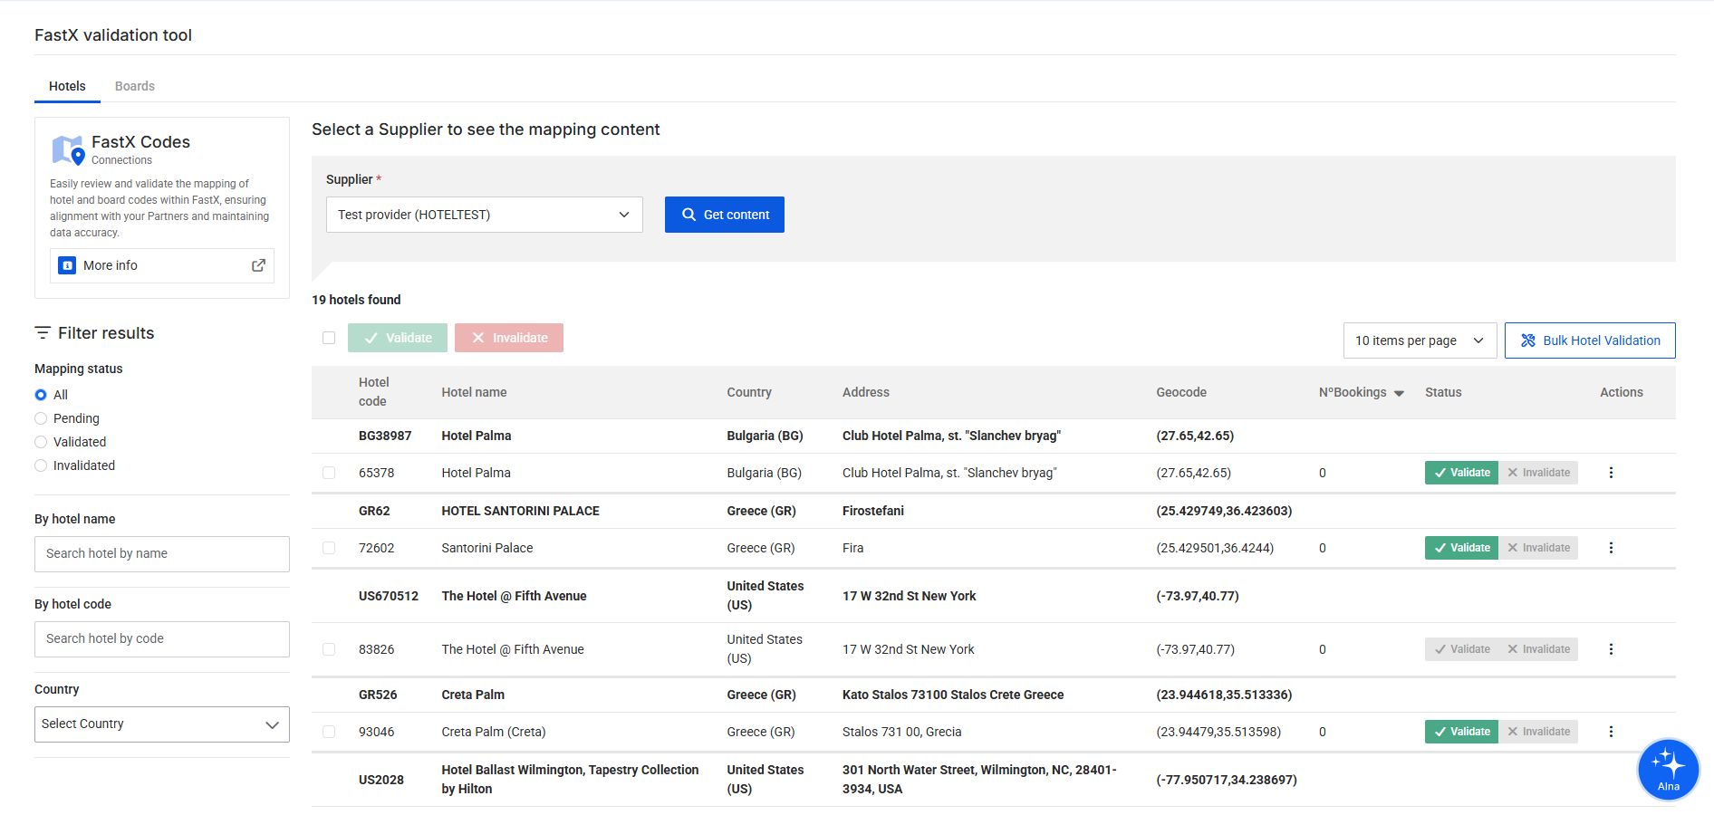Viewport: 1714px width, 815px height.
Task: Open actions menu for Santorini Palace row
Action: click(x=1611, y=548)
